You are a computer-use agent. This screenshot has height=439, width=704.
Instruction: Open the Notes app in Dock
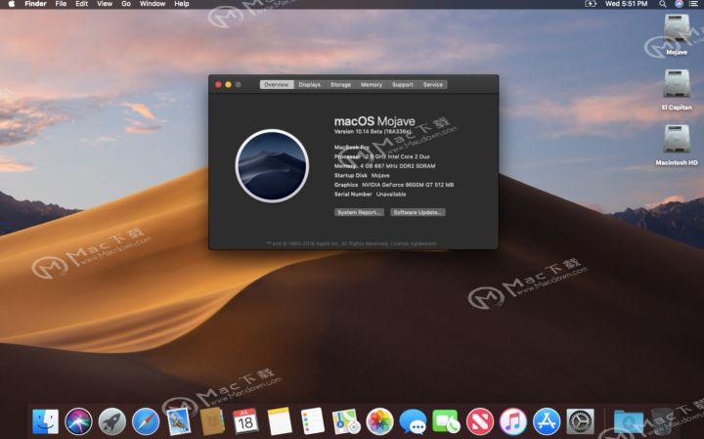(x=280, y=421)
